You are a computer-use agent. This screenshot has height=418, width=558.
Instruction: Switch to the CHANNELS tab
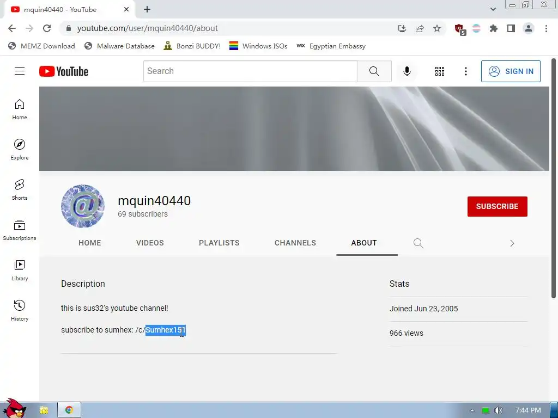tap(295, 243)
